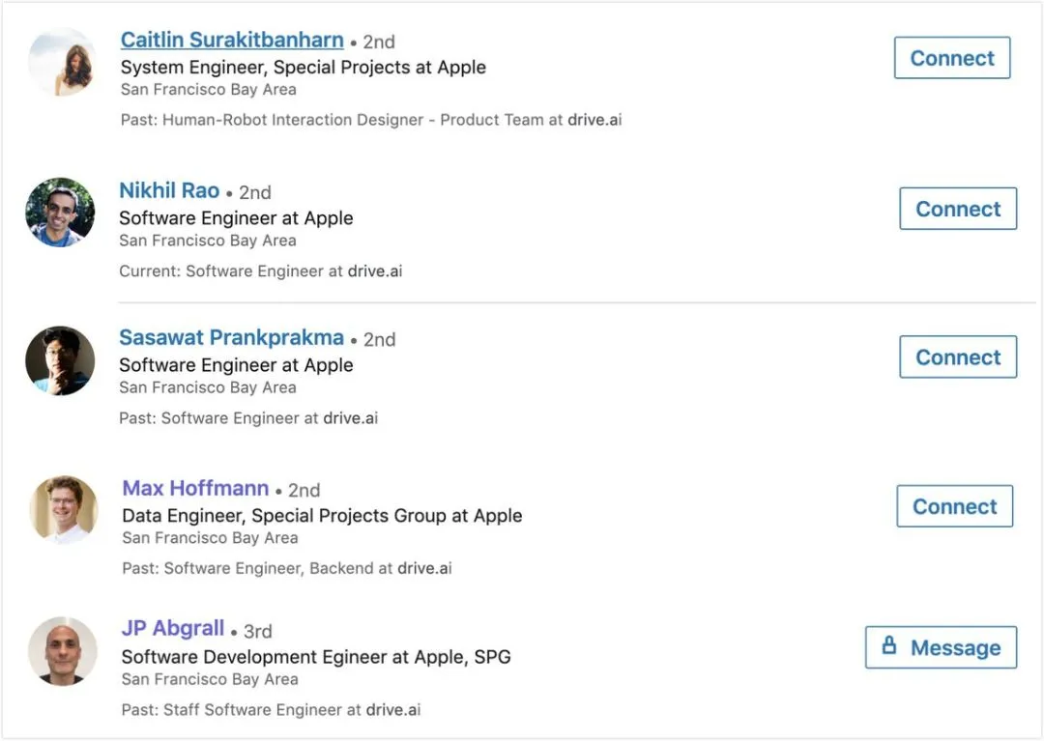Select 'System Engineer, Special Projects at Apple' text

(303, 68)
